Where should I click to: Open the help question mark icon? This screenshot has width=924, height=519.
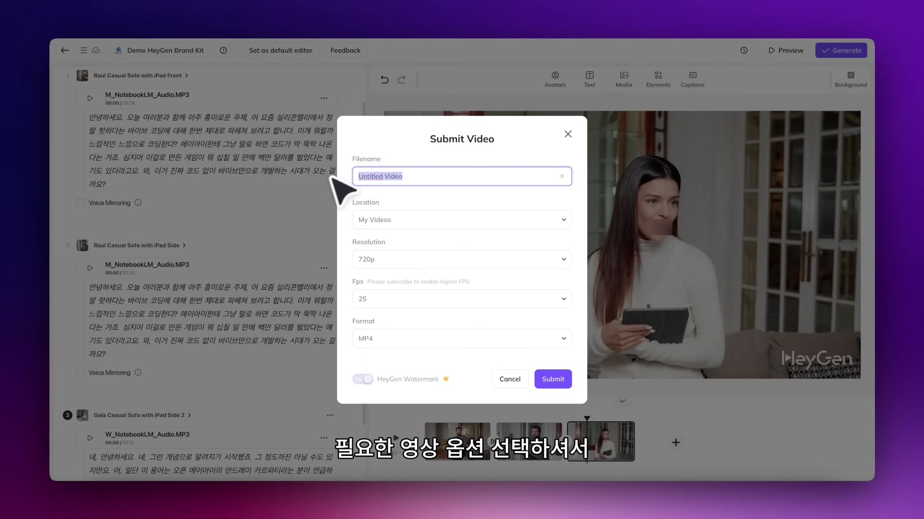click(x=223, y=51)
